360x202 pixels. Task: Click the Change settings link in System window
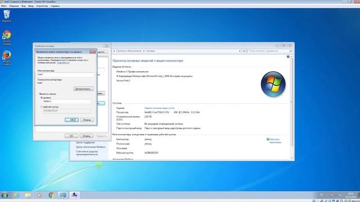(275, 141)
